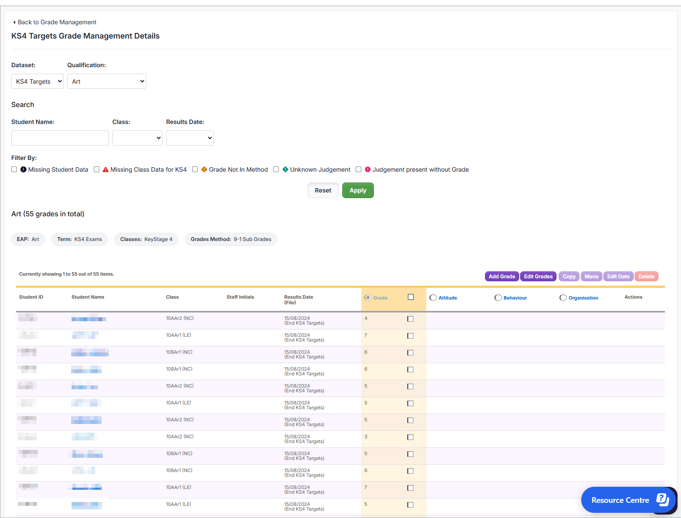Click the Resource Centre help icon
Image resolution: width=681 pixels, height=518 pixels.
click(x=662, y=500)
